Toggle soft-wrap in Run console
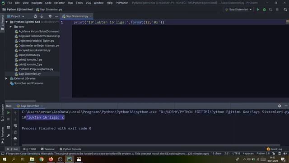289x163 pixels. (x=15, y=126)
